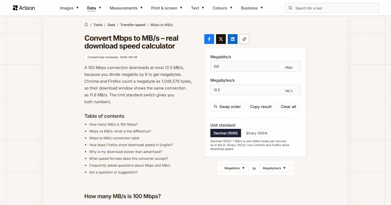Click the search magnifier icon
The width and height of the screenshot is (391, 205).
[x=291, y=8]
